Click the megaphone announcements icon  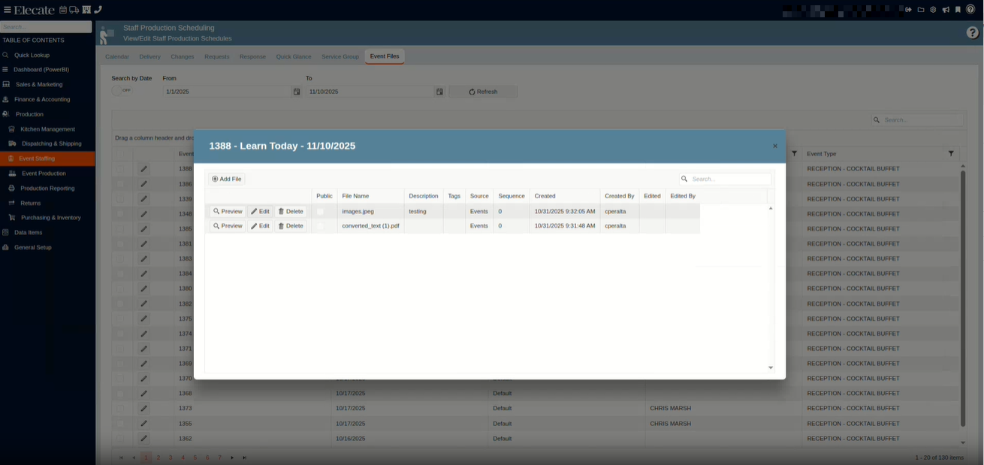click(946, 10)
